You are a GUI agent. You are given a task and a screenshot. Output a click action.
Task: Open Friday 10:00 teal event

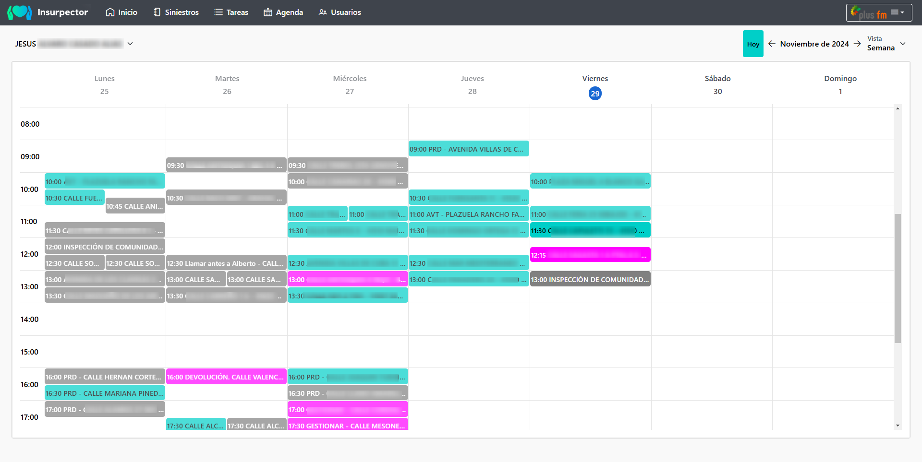pyautogui.click(x=590, y=181)
